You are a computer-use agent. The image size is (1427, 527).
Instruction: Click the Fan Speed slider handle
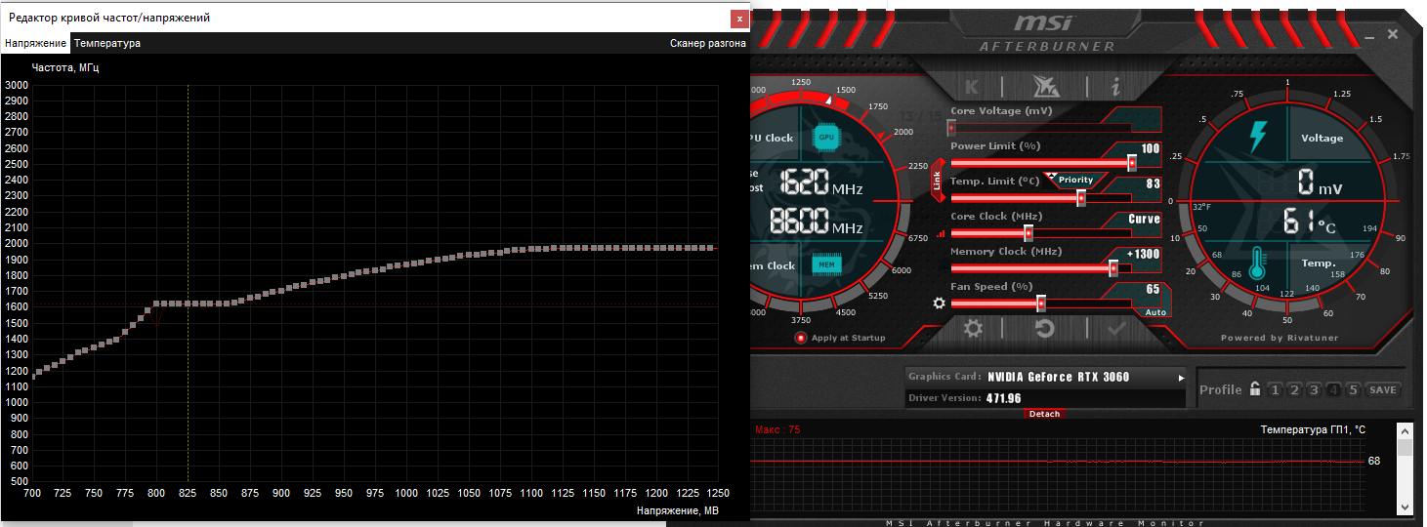[1041, 303]
